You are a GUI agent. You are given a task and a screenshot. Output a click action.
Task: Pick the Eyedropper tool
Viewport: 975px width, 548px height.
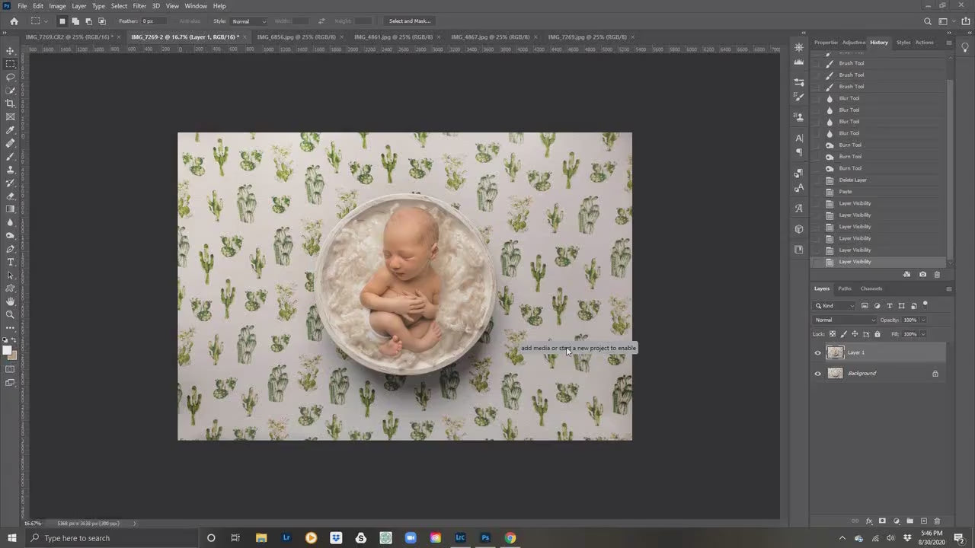click(10, 129)
